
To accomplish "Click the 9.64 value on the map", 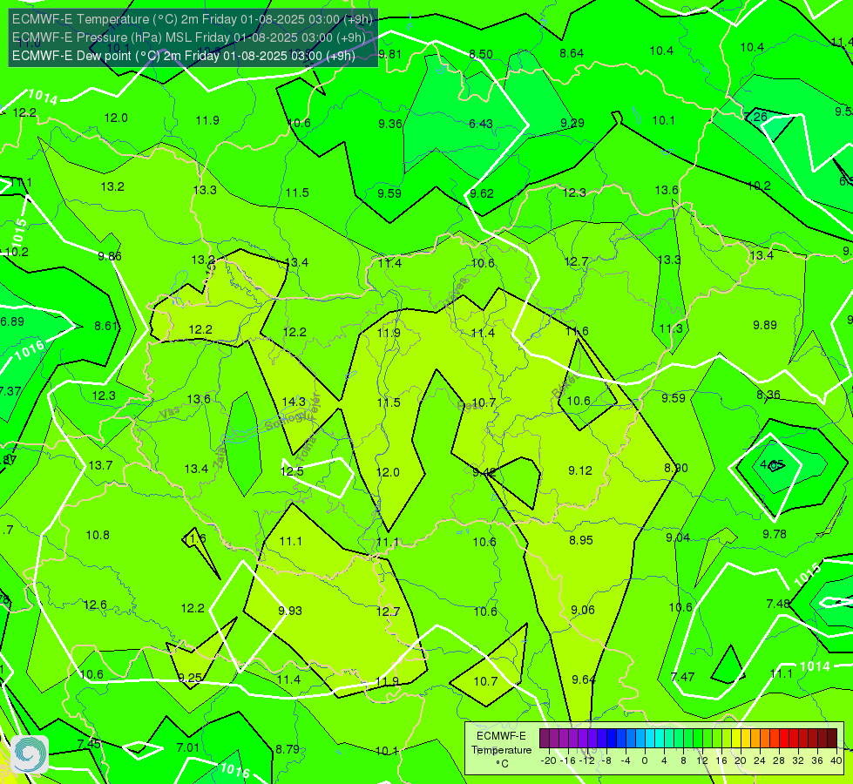I will tap(584, 679).
